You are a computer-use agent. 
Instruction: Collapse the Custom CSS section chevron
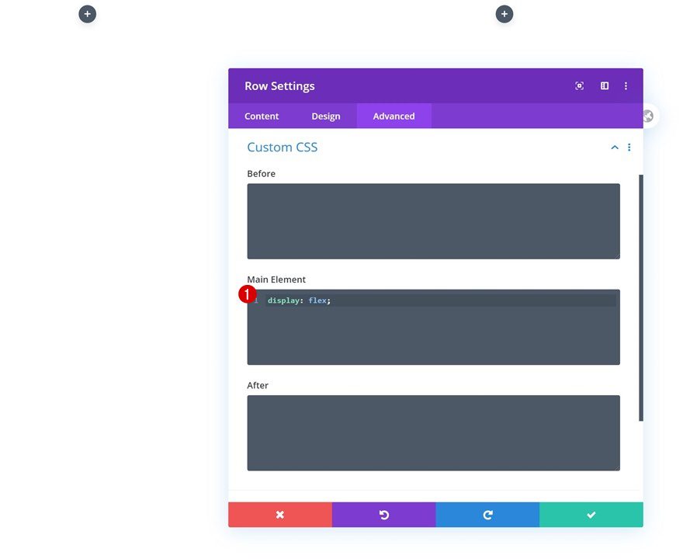614,147
